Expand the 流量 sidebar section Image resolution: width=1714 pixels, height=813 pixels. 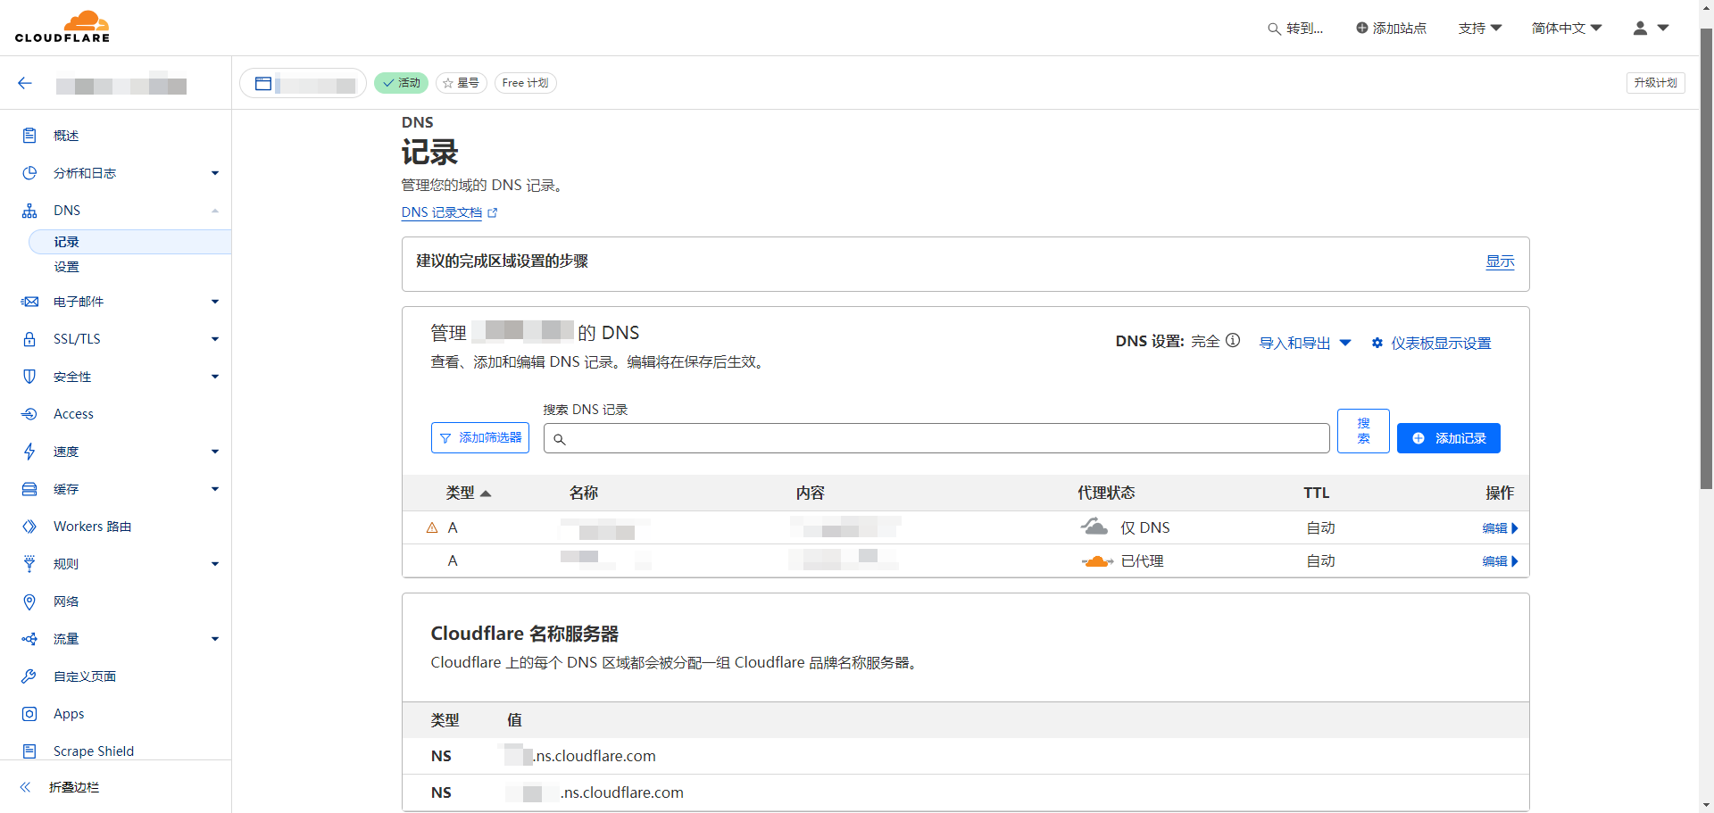coord(215,639)
